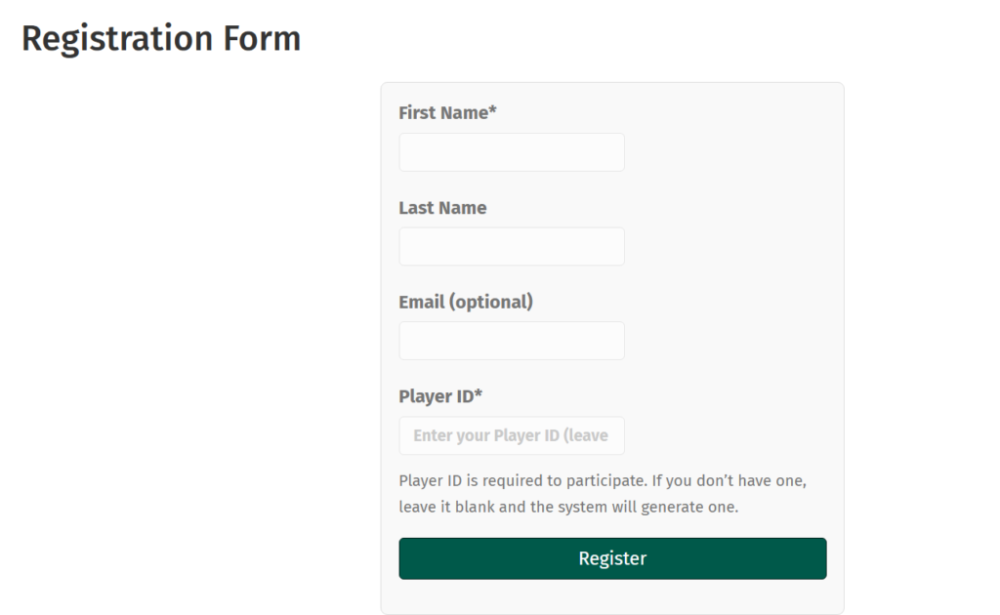Click the Registration Form heading
The height and width of the screenshot is (615, 1000).
[x=162, y=38]
